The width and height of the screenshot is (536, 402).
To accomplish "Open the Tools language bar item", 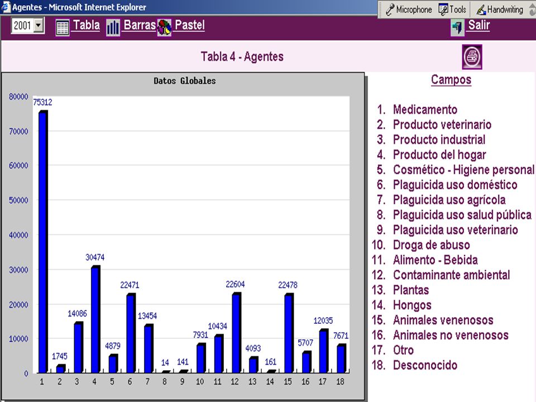I will [453, 9].
